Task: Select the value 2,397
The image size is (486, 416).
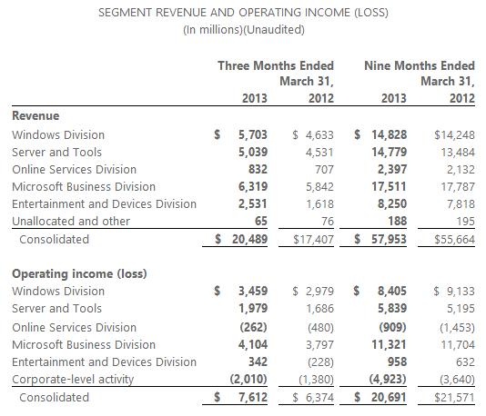Action: [392, 170]
